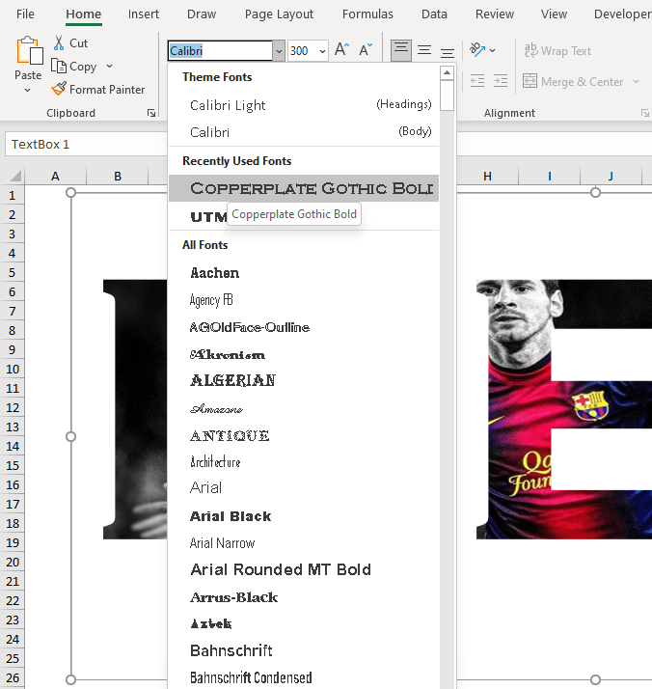Choose the Algerian font
The height and width of the screenshot is (689, 652).
pos(304,380)
